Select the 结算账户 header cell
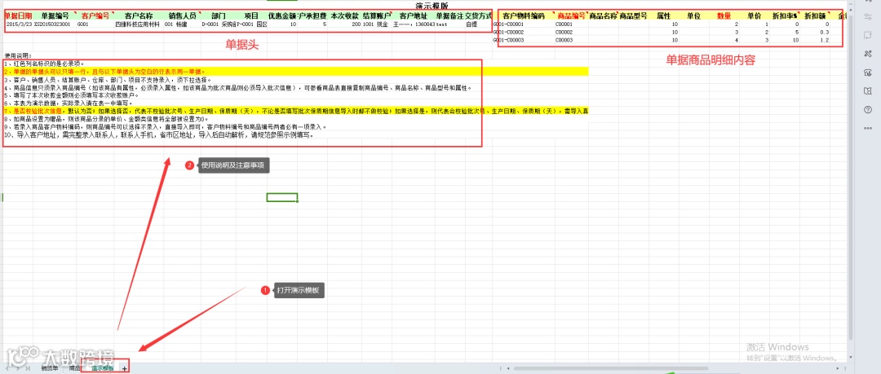Image resolution: width=881 pixels, height=374 pixels. click(376, 15)
